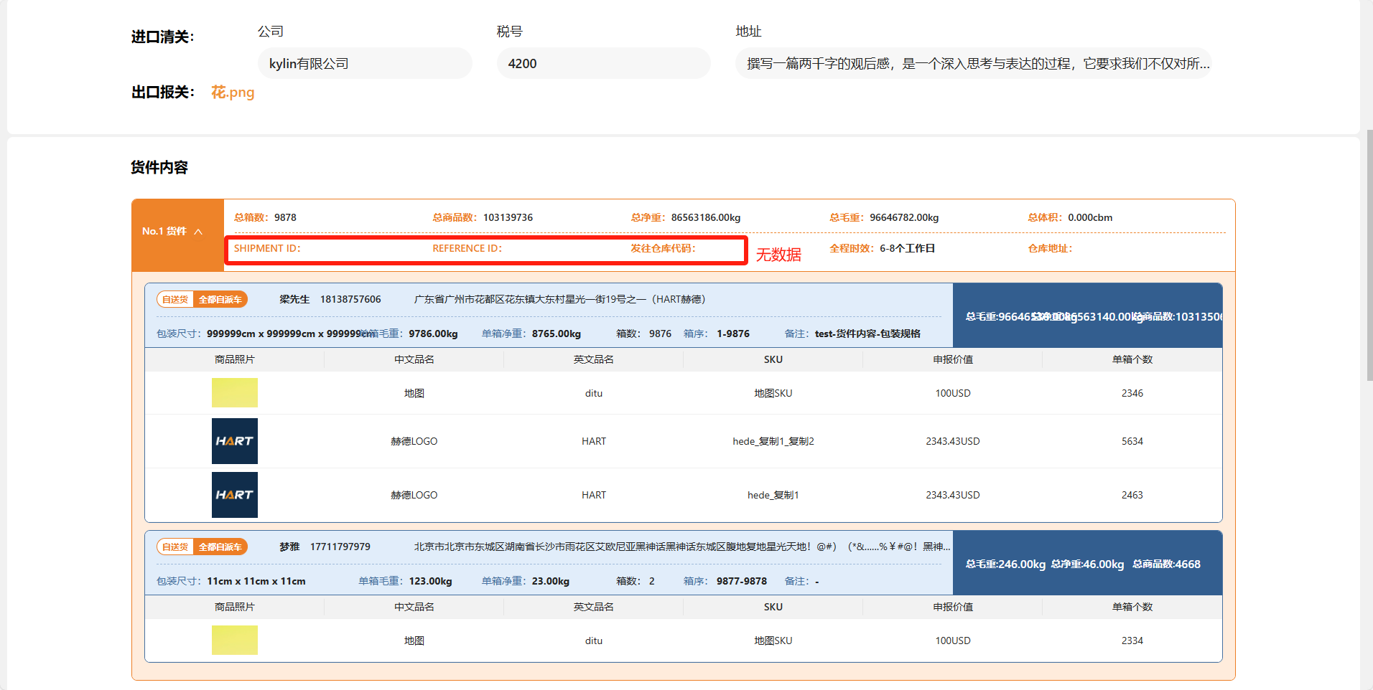Click yellow product photo in 梦雅's shipment
This screenshot has height=690, width=1373.
point(234,641)
